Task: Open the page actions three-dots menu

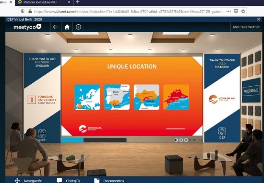Action: click(229, 11)
